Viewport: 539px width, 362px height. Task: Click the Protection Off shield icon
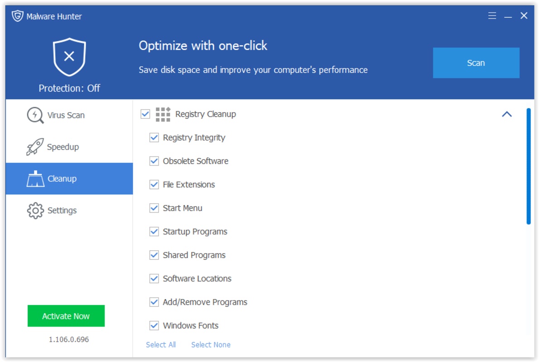click(69, 57)
